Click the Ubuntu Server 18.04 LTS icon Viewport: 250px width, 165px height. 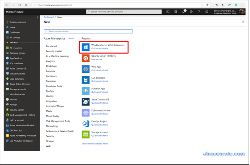pyautogui.click(x=86, y=58)
